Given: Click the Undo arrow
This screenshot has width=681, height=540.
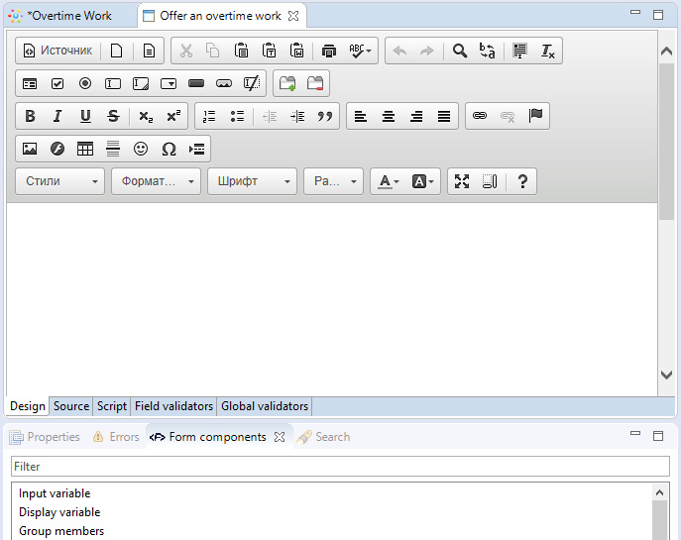Looking at the screenshot, I should point(399,51).
